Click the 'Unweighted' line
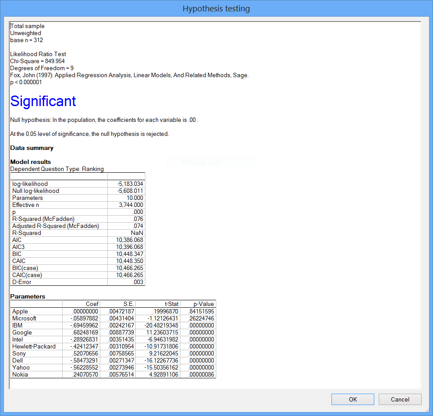 tap(26, 33)
